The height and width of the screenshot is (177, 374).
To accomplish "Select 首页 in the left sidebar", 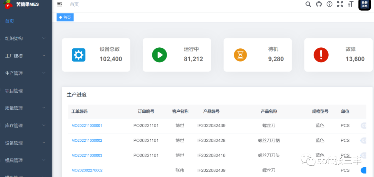I will pos(10,21).
